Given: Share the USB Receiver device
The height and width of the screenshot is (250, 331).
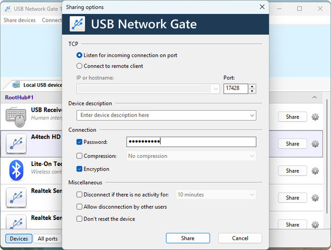Looking at the screenshot, I should [x=292, y=117].
